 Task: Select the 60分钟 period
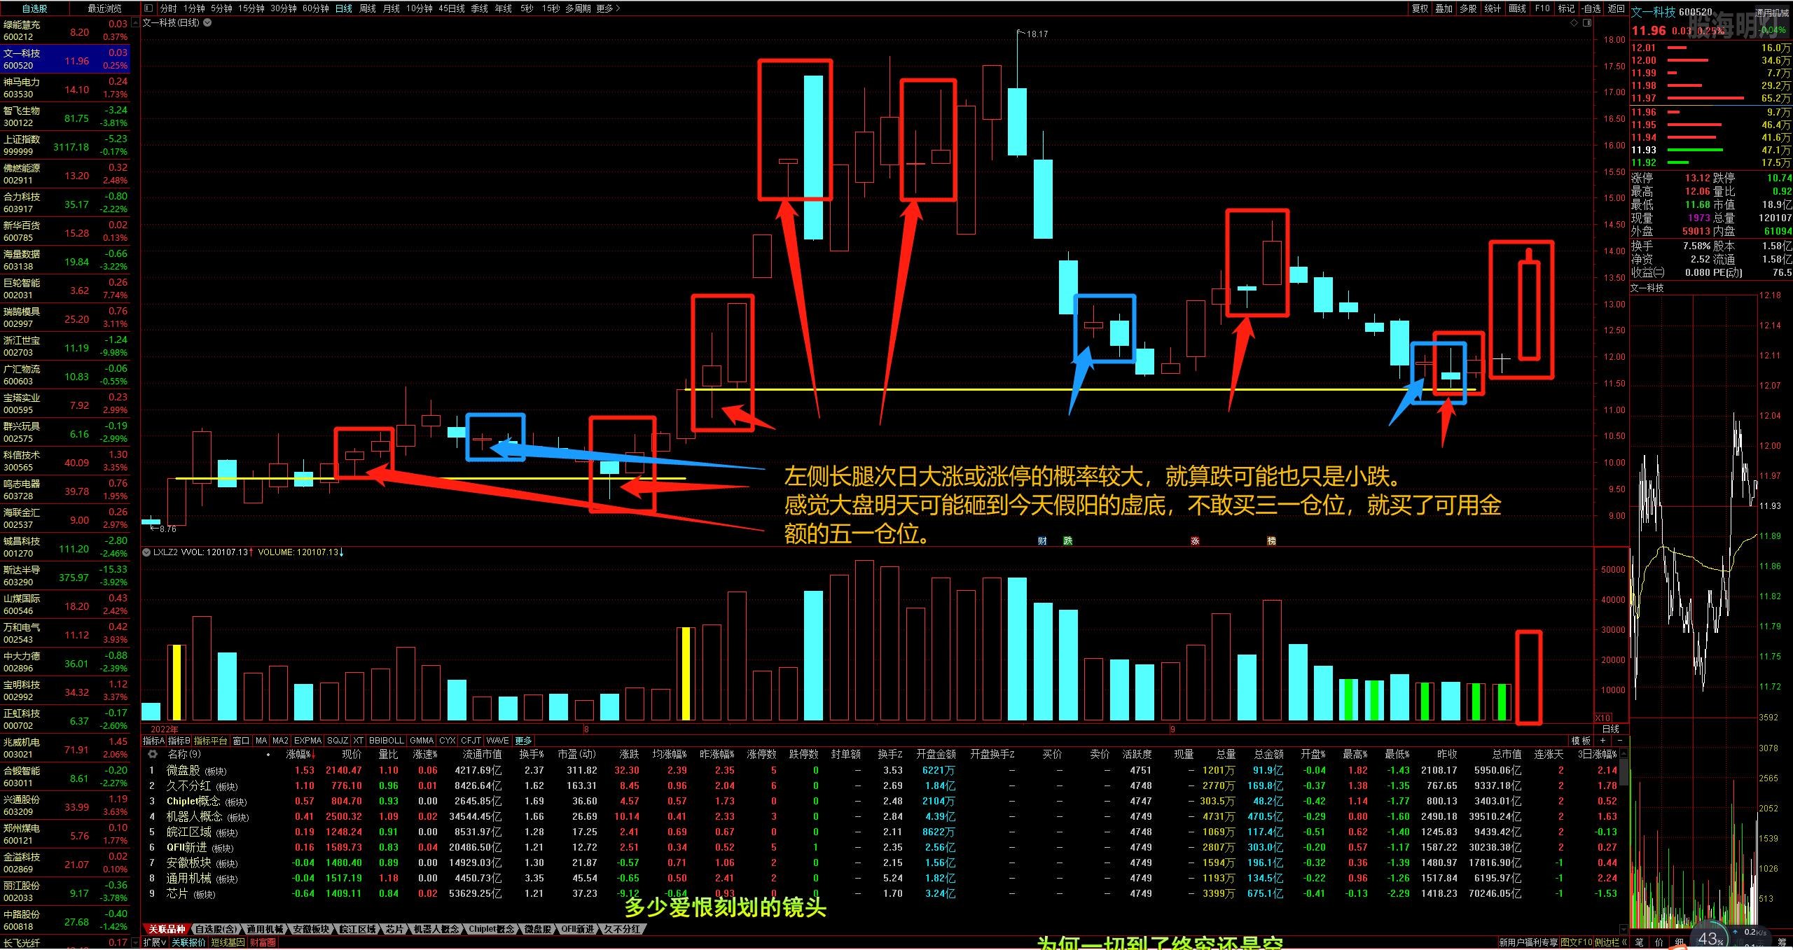coord(316,8)
